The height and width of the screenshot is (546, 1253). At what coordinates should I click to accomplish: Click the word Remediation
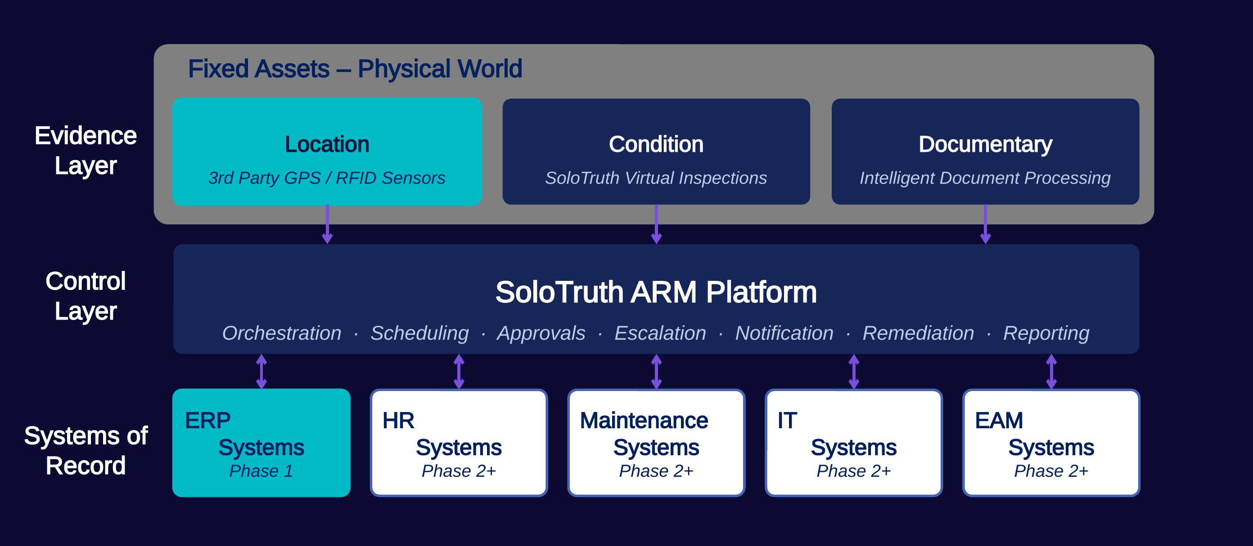pyautogui.click(x=918, y=333)
